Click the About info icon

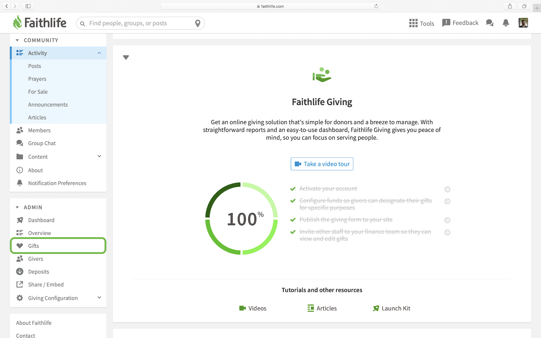coord(20,170)
